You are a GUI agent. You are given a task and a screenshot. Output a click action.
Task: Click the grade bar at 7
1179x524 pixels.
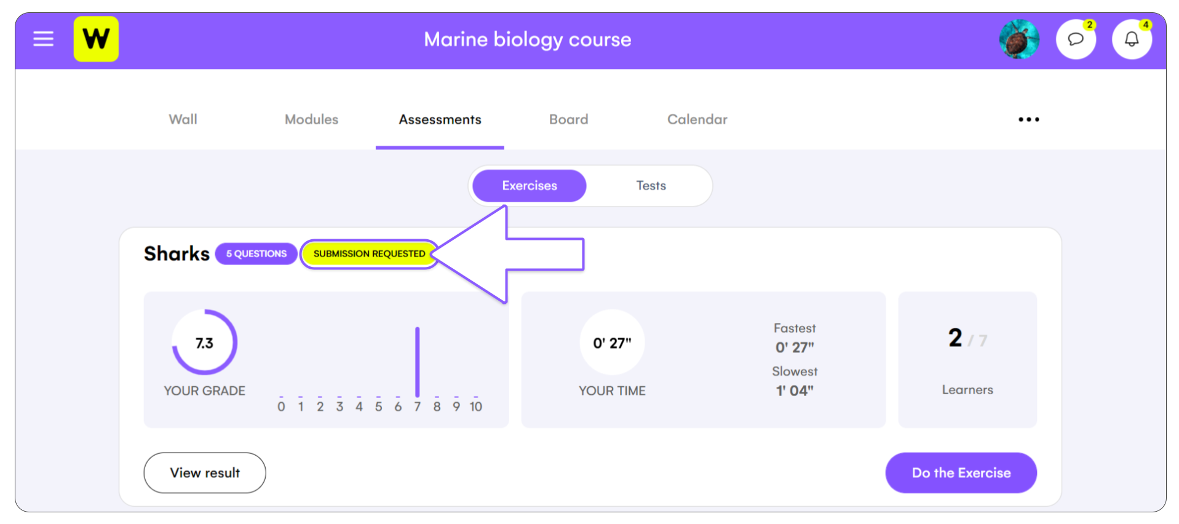pos(418,362)
